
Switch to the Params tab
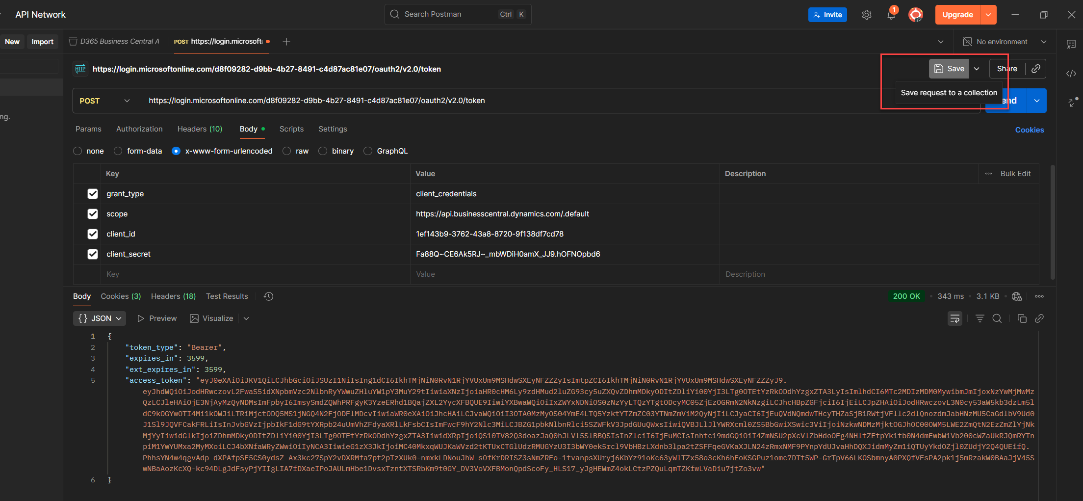(x=88, y=129)
